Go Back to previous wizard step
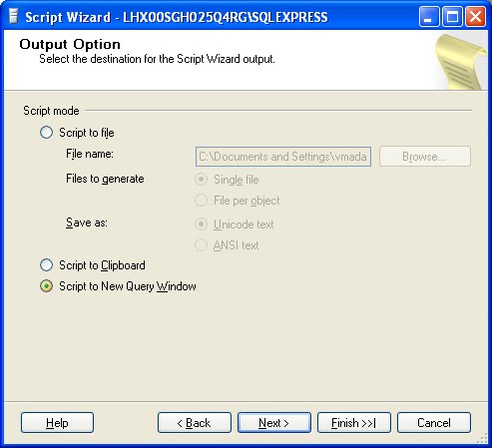492x448 pixels. tap(195, 423)
